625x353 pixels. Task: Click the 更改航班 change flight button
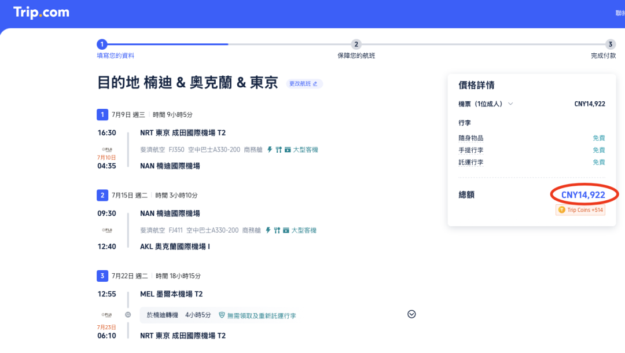(x=304, y=84)
